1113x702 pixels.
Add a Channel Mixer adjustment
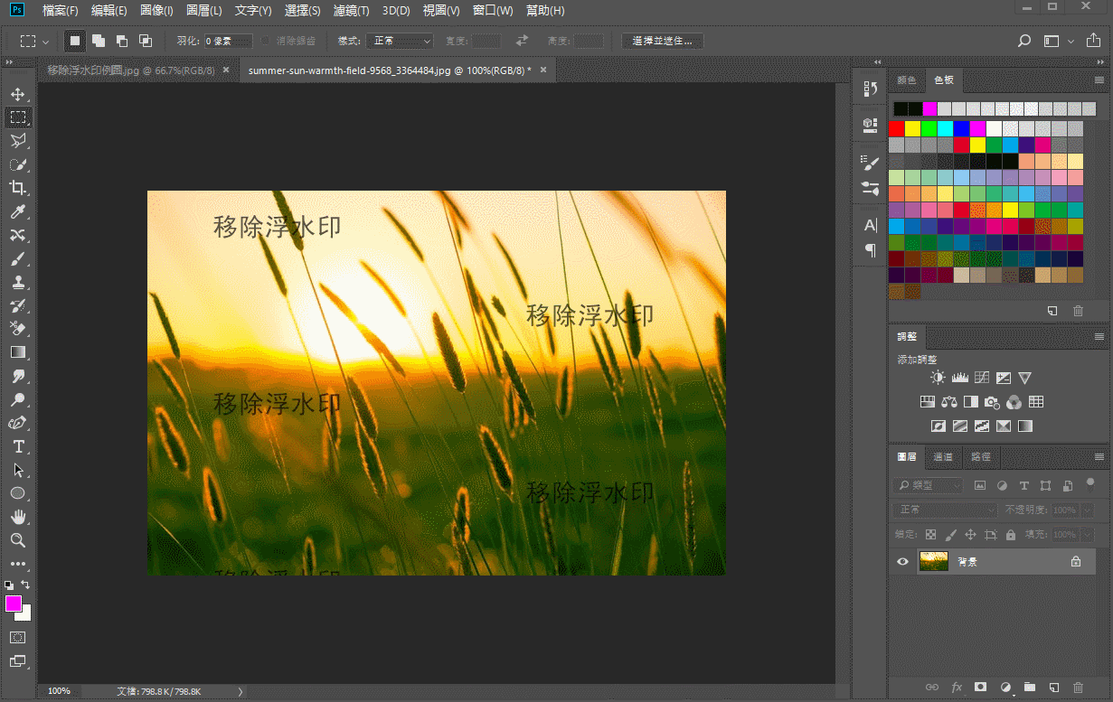(x=1014, y=402)
